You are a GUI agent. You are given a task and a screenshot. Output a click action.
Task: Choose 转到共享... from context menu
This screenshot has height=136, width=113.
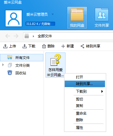85,84
